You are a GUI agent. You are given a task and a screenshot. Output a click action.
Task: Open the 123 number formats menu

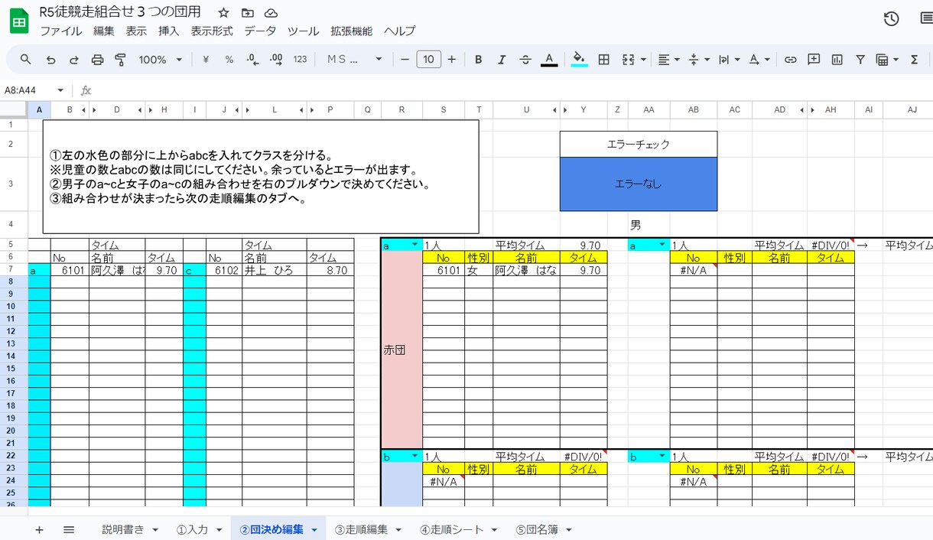click(x=300, y=60)
